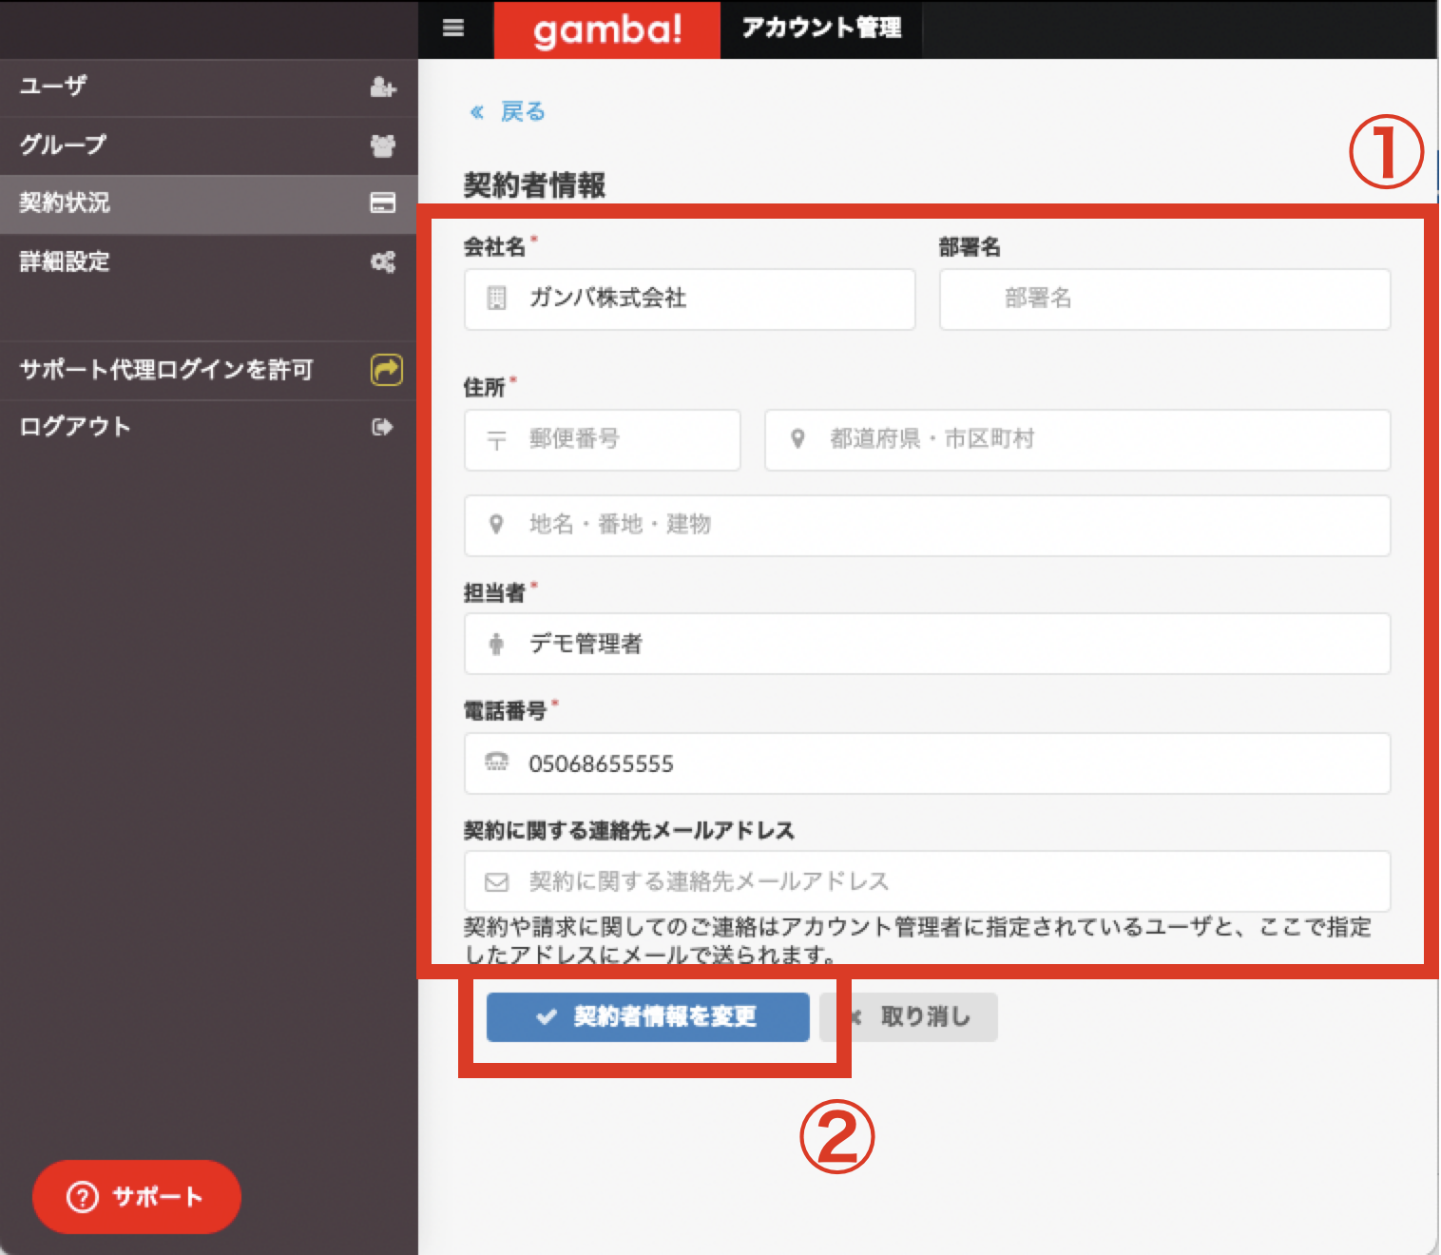Image resolution: width=1441 pixels, height=1255 pixels.
Task: Click the 取り消し cancel button
Action: click(x=911, y=1017)
